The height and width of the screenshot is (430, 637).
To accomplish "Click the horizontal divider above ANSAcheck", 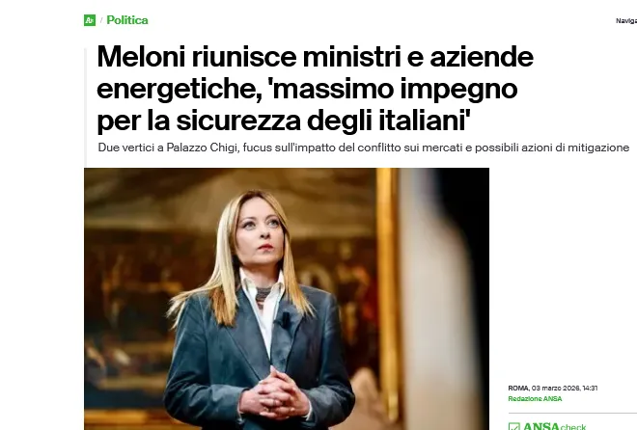I will (572, 413).
